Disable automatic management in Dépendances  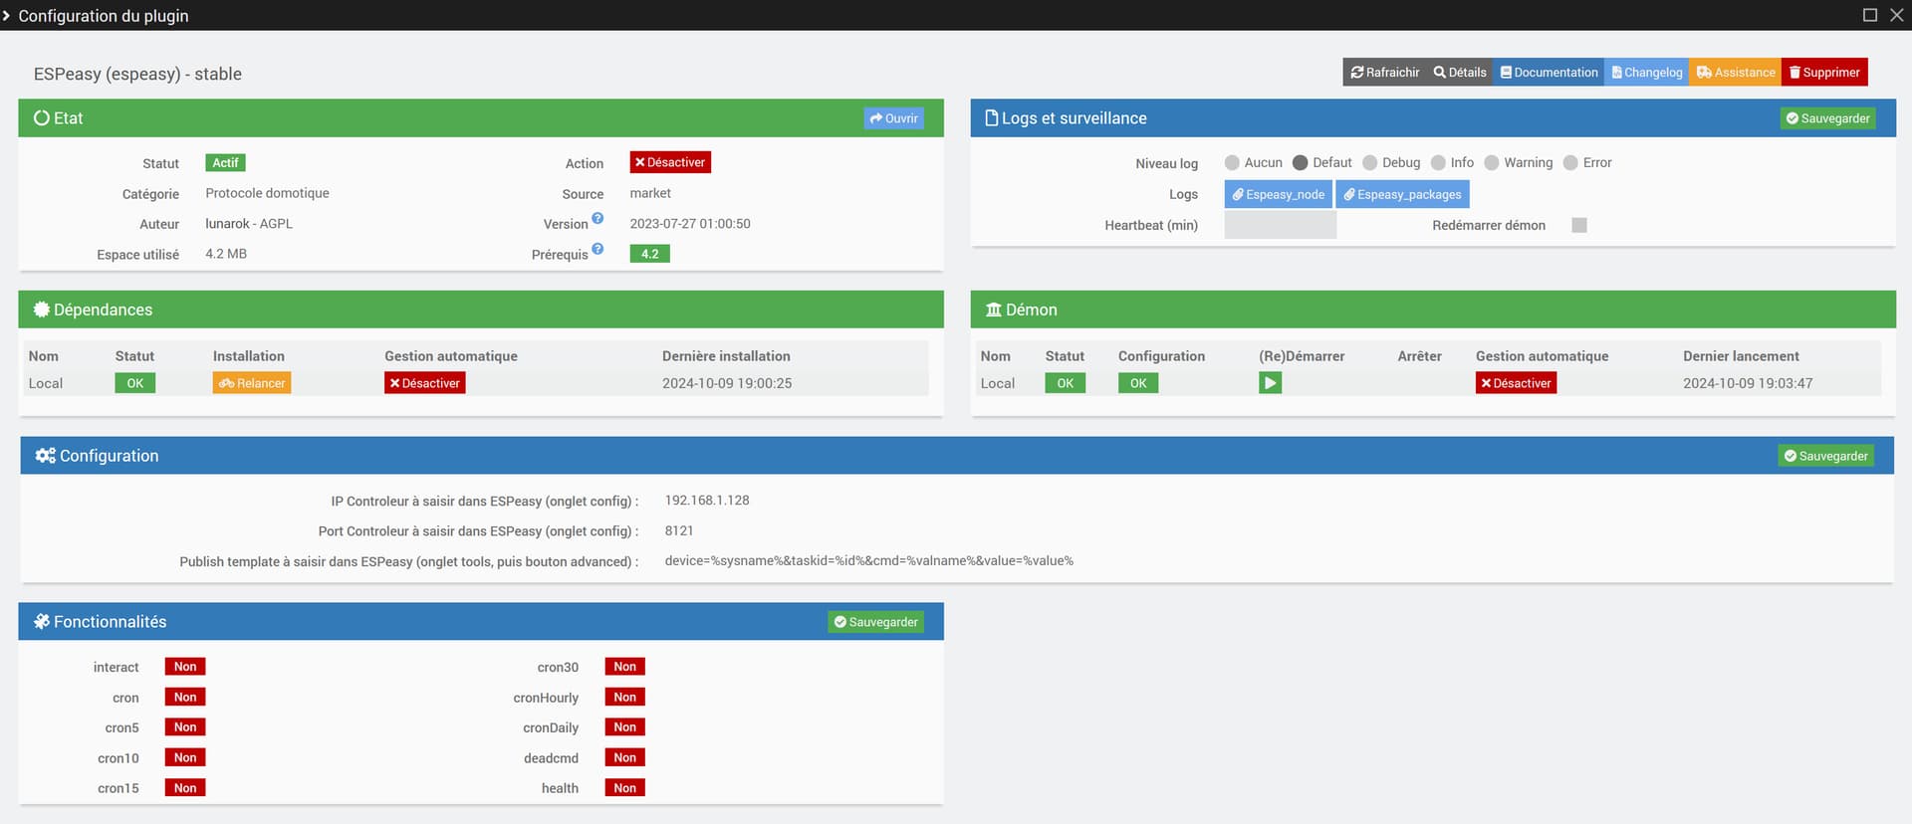[425, 383]
